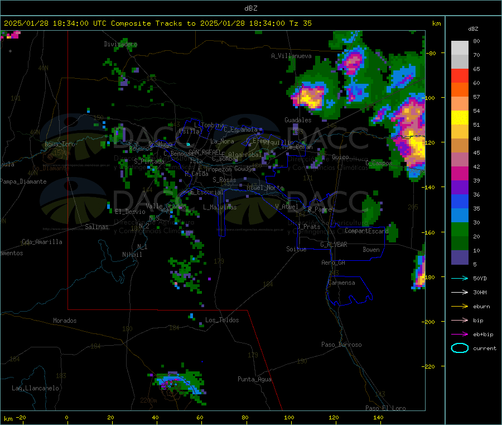Select the bright yellow swatch in dBZ legend
This screenshot has height=425, width=502.
point(460,118)
